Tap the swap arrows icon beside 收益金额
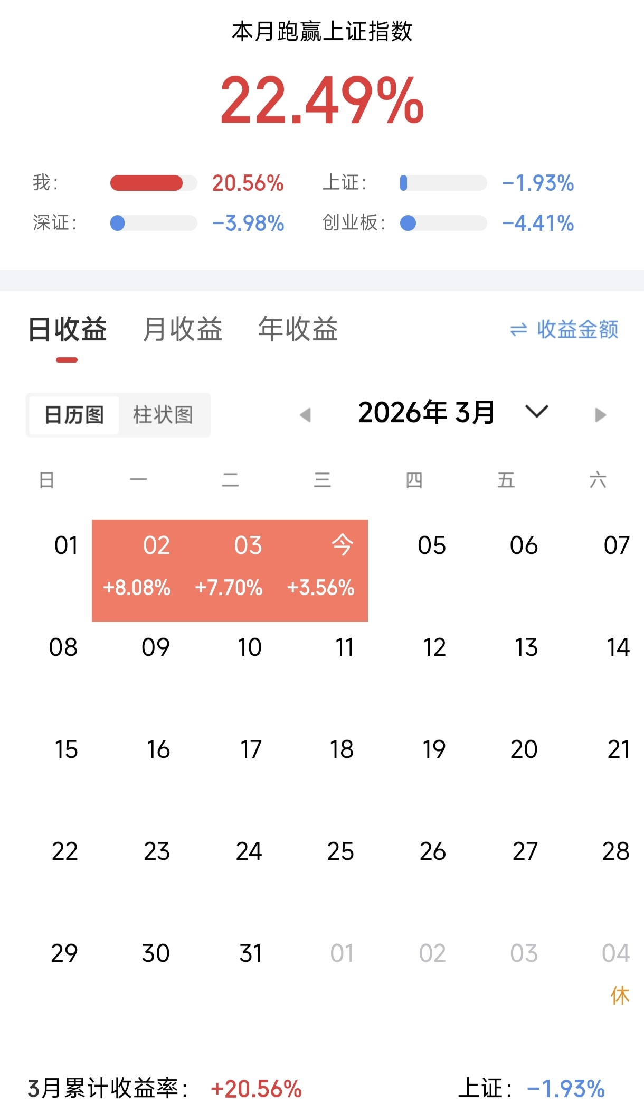This screenshot has width=644, height=1113. coord(518,330)
